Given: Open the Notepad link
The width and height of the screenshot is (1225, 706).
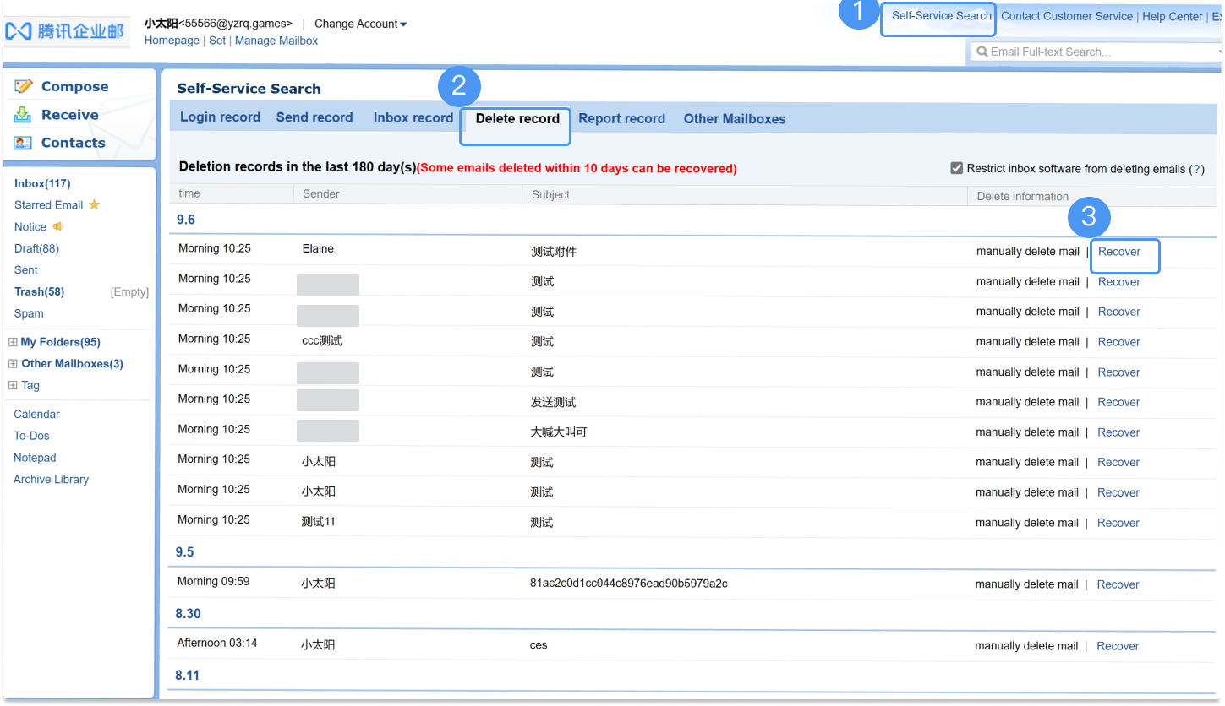Looking at the screenshot, I should [35, 458].
